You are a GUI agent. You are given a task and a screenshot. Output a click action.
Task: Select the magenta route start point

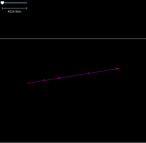pos(28,83)
